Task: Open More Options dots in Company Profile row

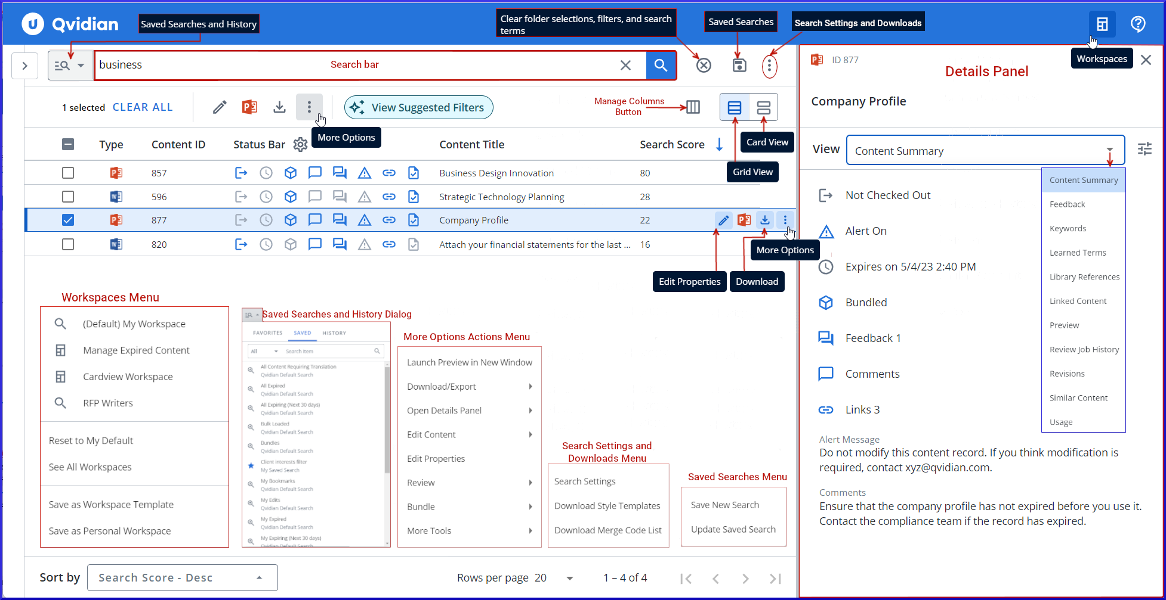Action: (785, 220)
